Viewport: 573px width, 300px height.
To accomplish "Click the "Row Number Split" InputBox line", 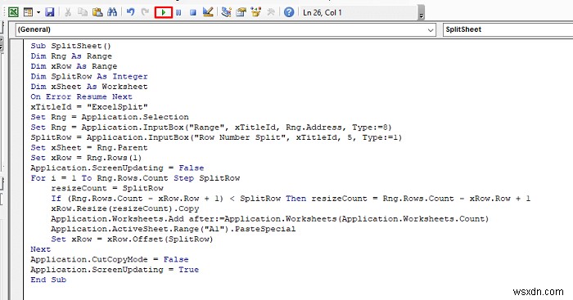I will tap(216, 137).
